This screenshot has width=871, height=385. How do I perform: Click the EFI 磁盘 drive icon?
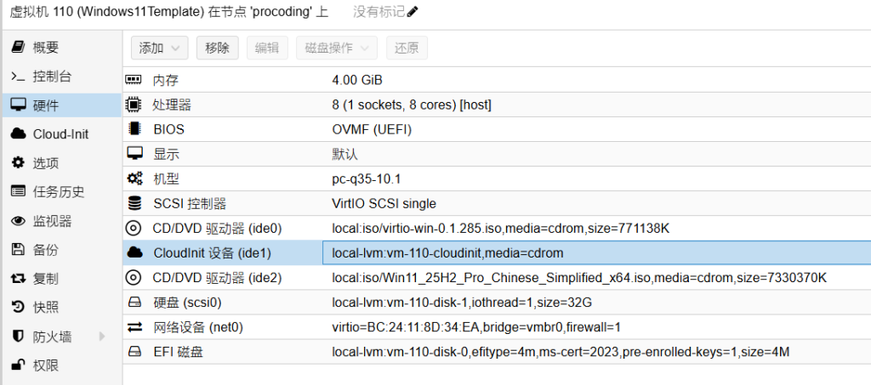click(x=134, y=352)
